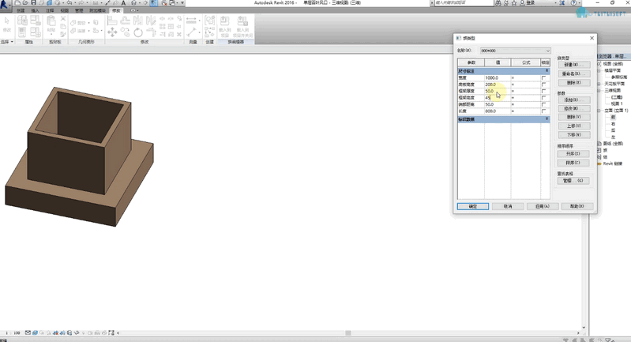Click the Move tool four-arrow icon

click(112, 32)
